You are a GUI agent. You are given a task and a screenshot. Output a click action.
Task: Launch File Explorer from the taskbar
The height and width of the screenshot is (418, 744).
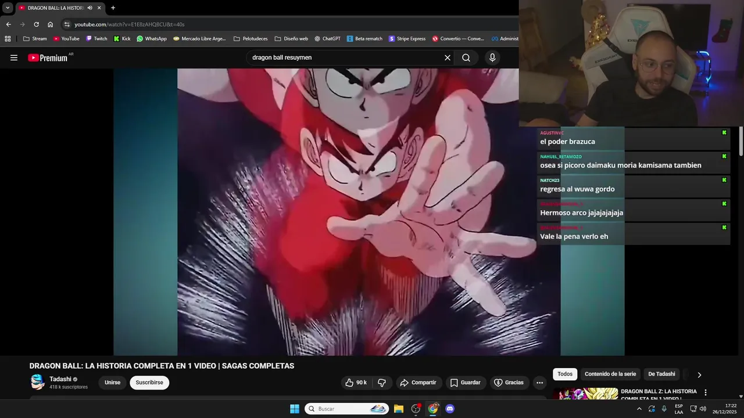coord(399,409)
